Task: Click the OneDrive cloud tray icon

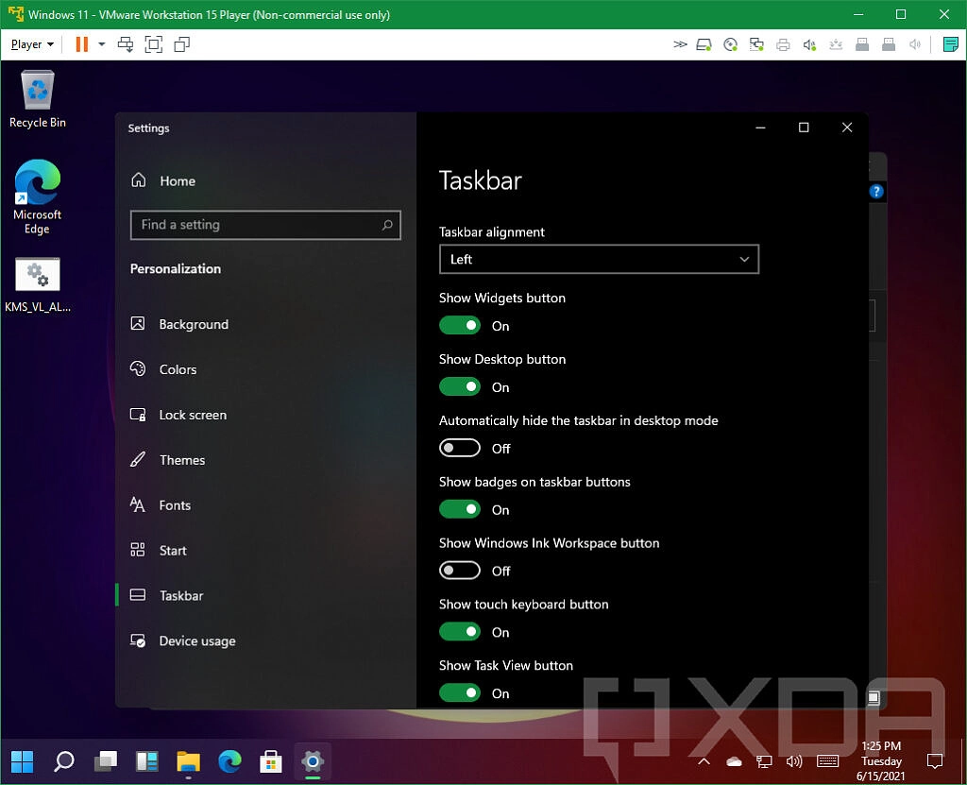Action: tap(734, 761)
